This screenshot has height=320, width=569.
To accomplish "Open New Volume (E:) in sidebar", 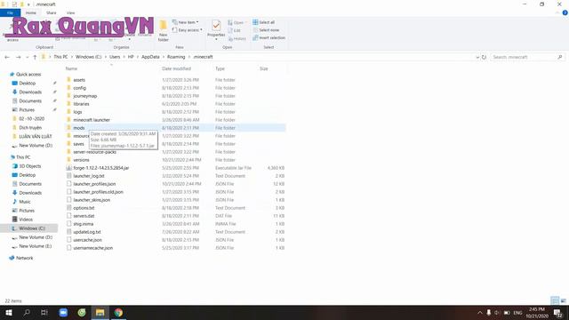I will pos(36,246).
